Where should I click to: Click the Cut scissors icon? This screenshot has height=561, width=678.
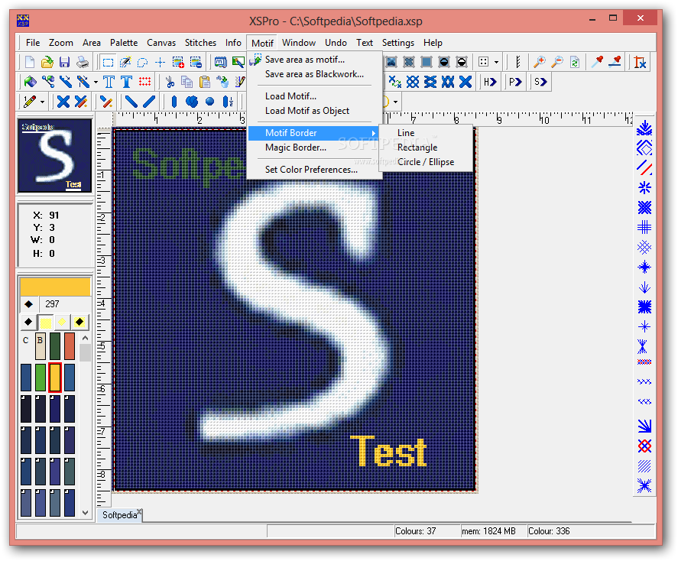point(170,82)
